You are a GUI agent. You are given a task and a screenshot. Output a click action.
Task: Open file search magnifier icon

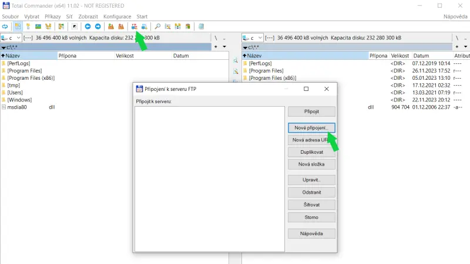pos(157,26)
